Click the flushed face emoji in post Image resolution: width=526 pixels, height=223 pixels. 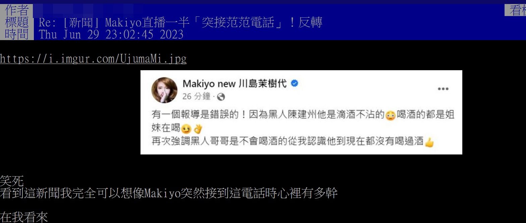pos(390,116)
